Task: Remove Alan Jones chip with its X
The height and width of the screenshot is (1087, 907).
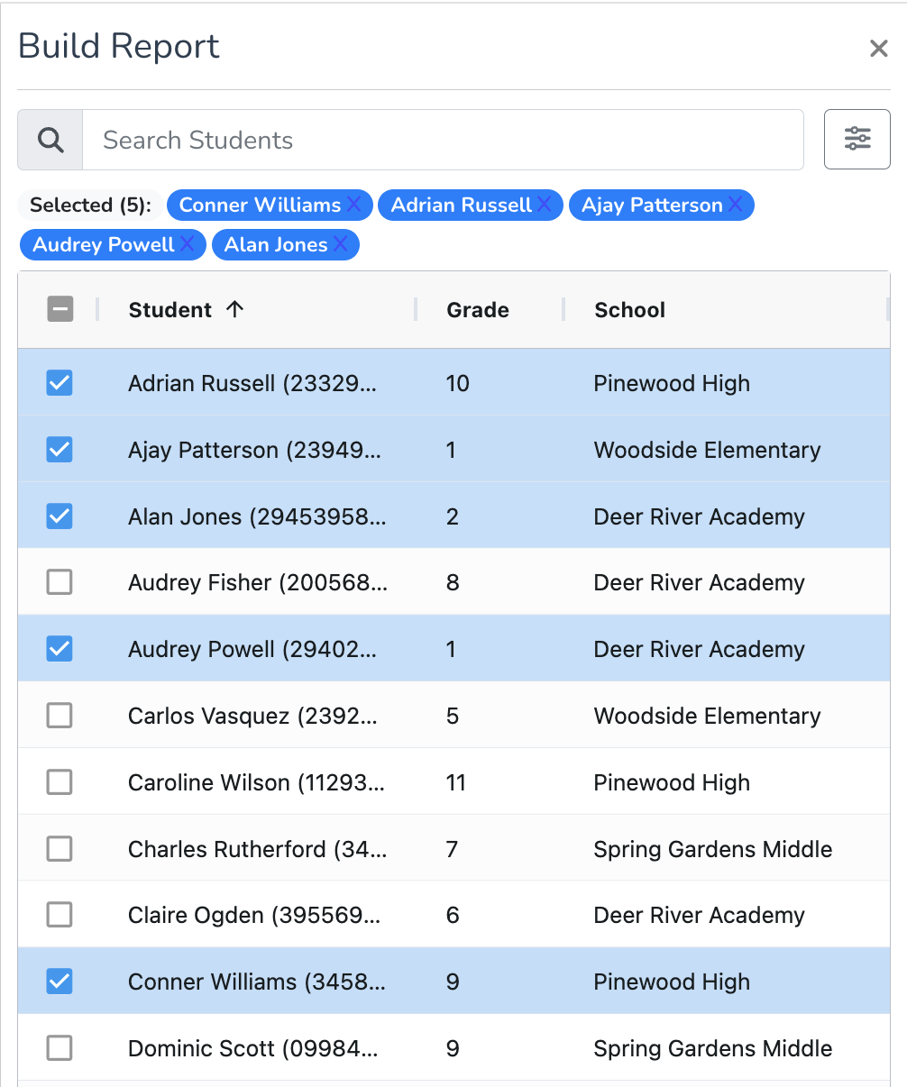Action: pyautogui.click(x=340, y=244)
